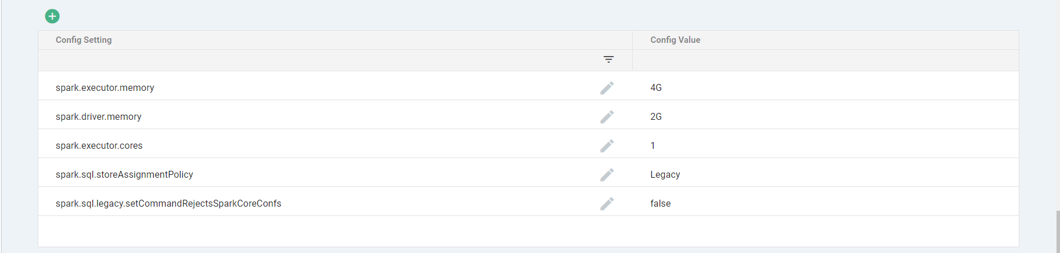
Task: Open the Config Setting column filter icon
Action: 608,60
